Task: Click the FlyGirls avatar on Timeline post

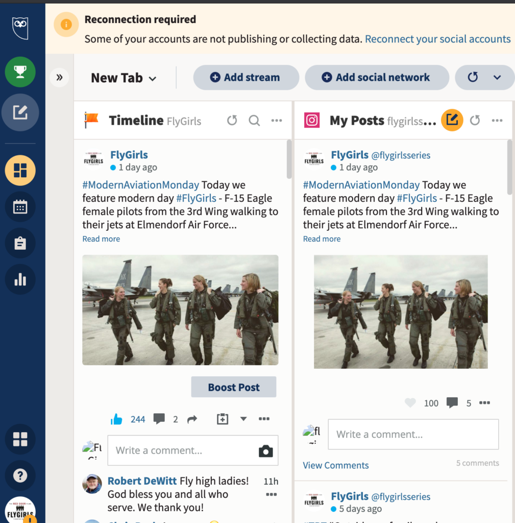Action: tap(93, 159)
